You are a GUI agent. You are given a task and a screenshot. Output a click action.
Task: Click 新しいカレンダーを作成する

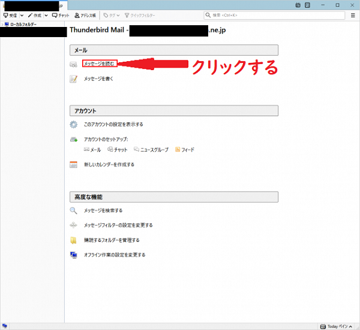109,165
